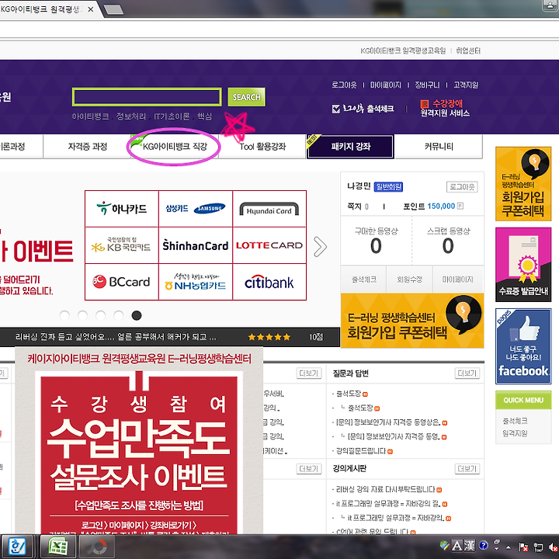Open review text 리버싱 진짜 듣고 싶었어요
The image size is (559, 559).
pyautogui.click(x=116, y=337)
